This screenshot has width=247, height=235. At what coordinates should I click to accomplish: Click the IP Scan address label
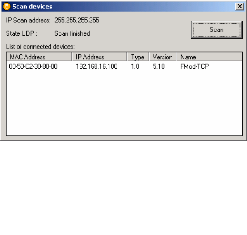pos(28,21)
